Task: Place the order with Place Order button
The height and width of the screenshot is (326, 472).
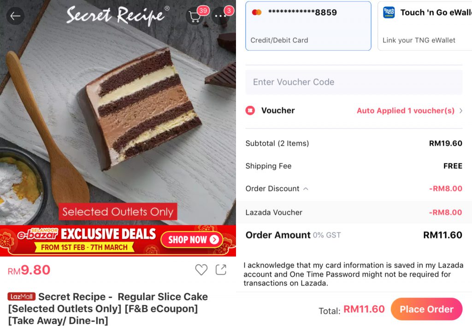Action: (426, 309)
